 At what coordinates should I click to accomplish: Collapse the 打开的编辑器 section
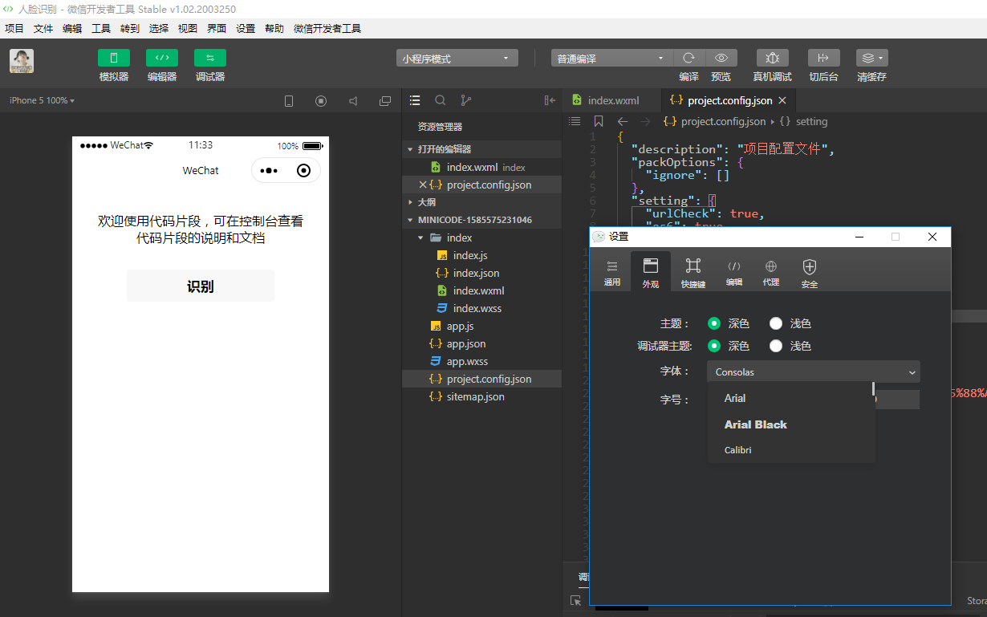(481, 149)
